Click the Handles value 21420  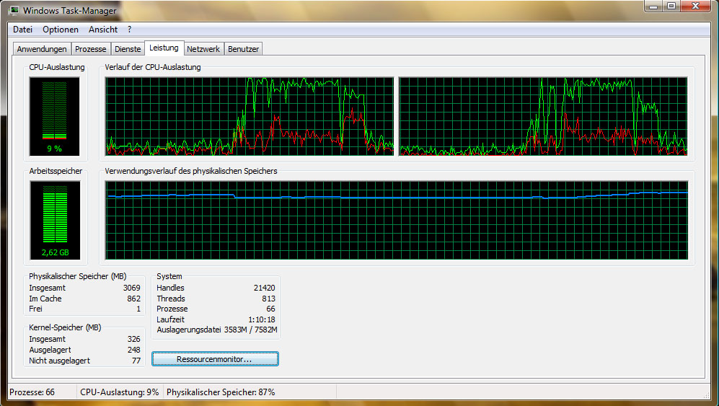264,288
